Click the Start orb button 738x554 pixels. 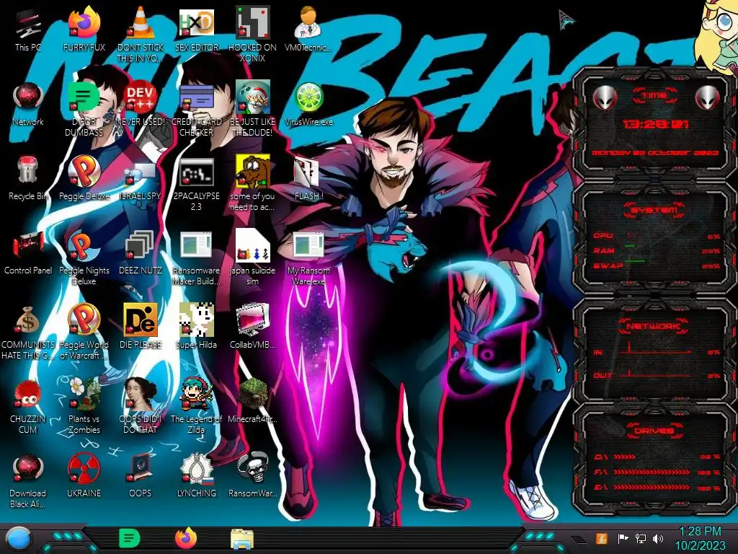coord(19,539)
